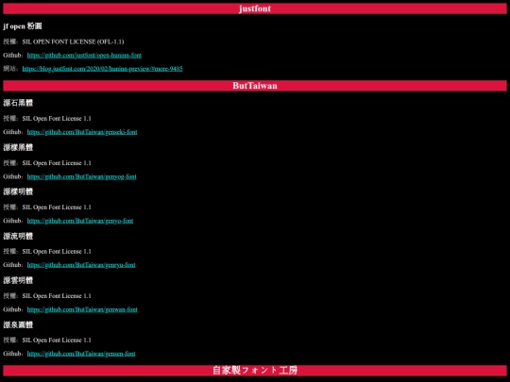Select the '源樣黑體' font heading

coord(18,147)
